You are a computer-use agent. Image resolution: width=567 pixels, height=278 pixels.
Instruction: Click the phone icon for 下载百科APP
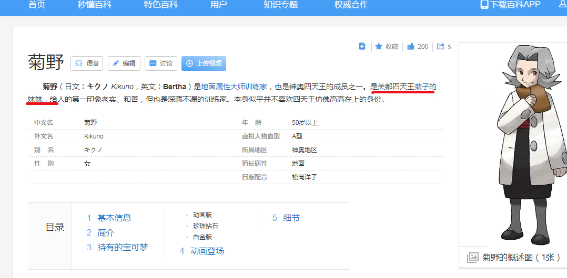(484, 4)
